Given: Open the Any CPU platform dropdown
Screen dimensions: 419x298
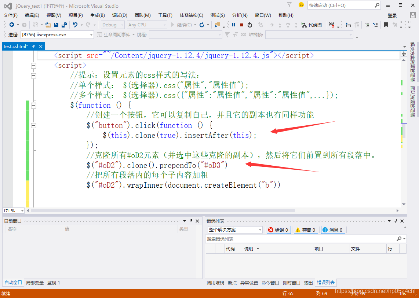Looking at the screenshot, I should pos(147,25).
